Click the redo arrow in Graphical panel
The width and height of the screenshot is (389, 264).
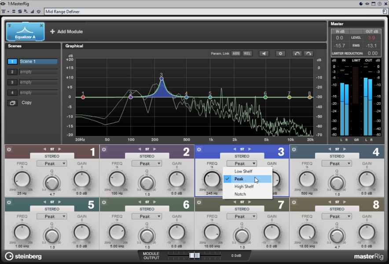[x=308, y=54]
